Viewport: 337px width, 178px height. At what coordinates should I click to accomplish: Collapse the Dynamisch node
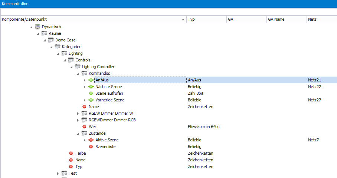click(32, 27)
